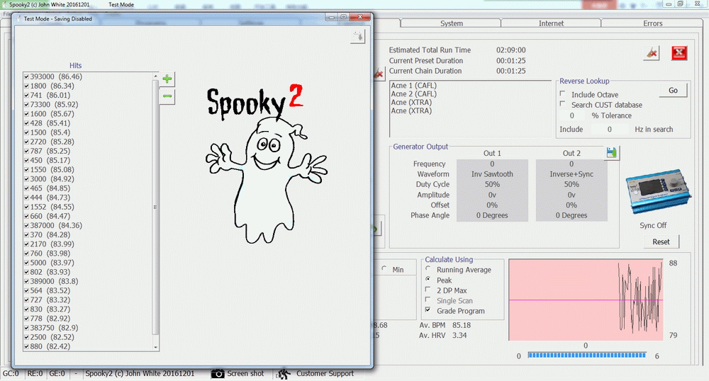The height and width of the screenshot is (381, 709).
Task: Click the broom clear icon beside red X
Action: 652,53
